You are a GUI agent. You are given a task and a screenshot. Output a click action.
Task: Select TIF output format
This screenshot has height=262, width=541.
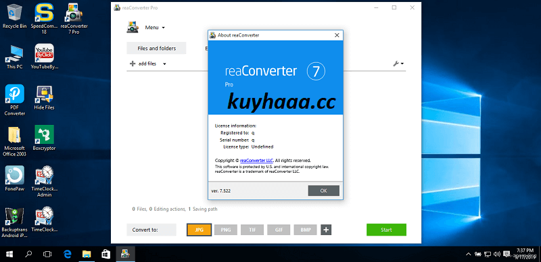tap(252, 230)
